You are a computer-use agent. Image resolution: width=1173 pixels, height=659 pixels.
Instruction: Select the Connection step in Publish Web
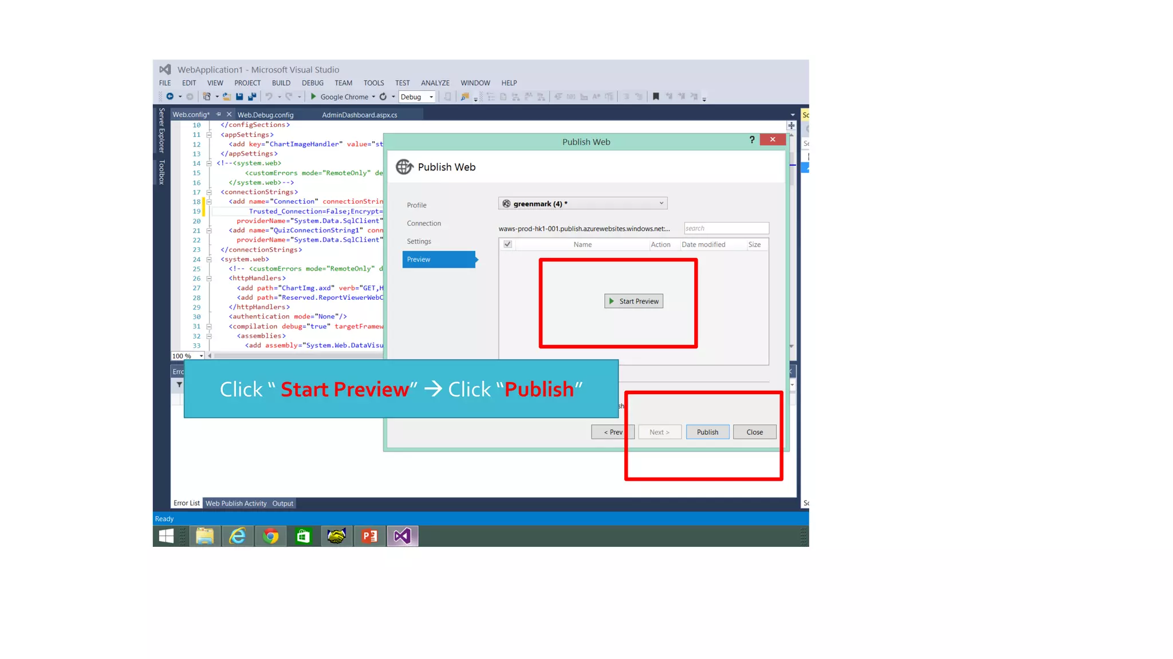point(424,223)
